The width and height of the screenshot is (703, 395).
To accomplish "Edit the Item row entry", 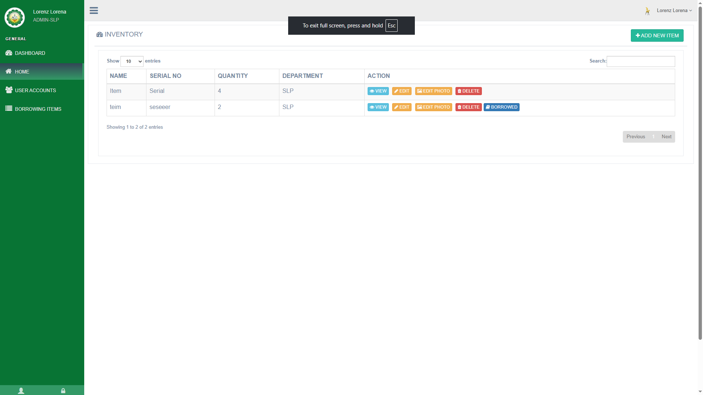I will tap(402, 91).
